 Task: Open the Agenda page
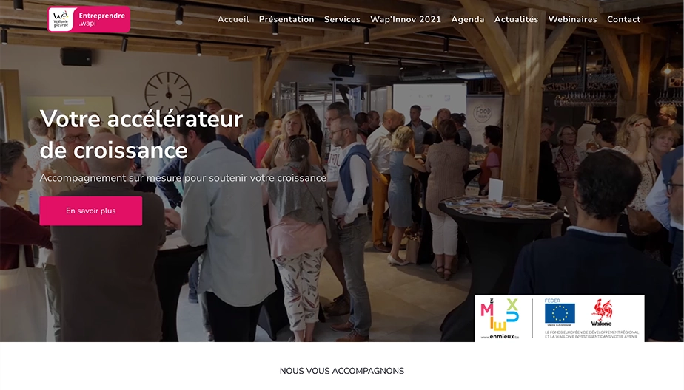pos(468,19)
